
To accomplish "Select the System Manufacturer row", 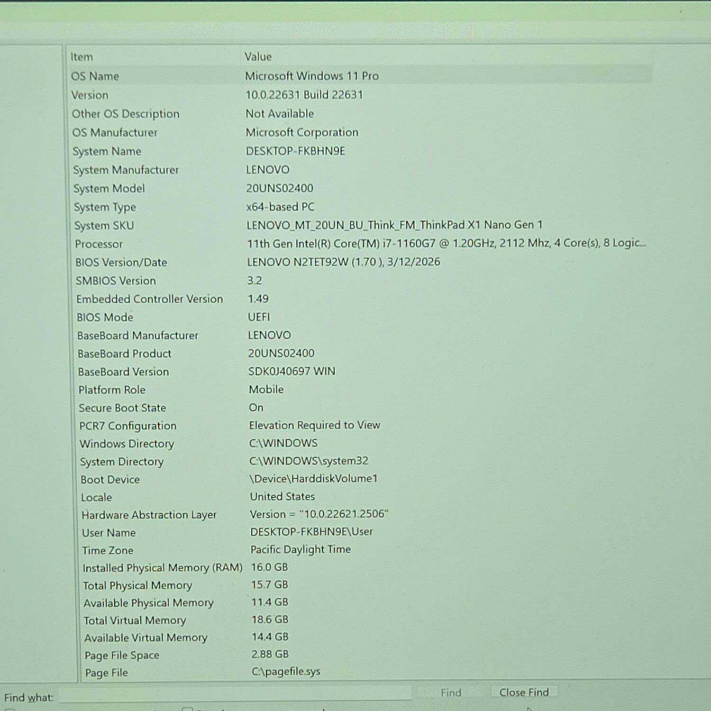I will click(x=360, y=170).
